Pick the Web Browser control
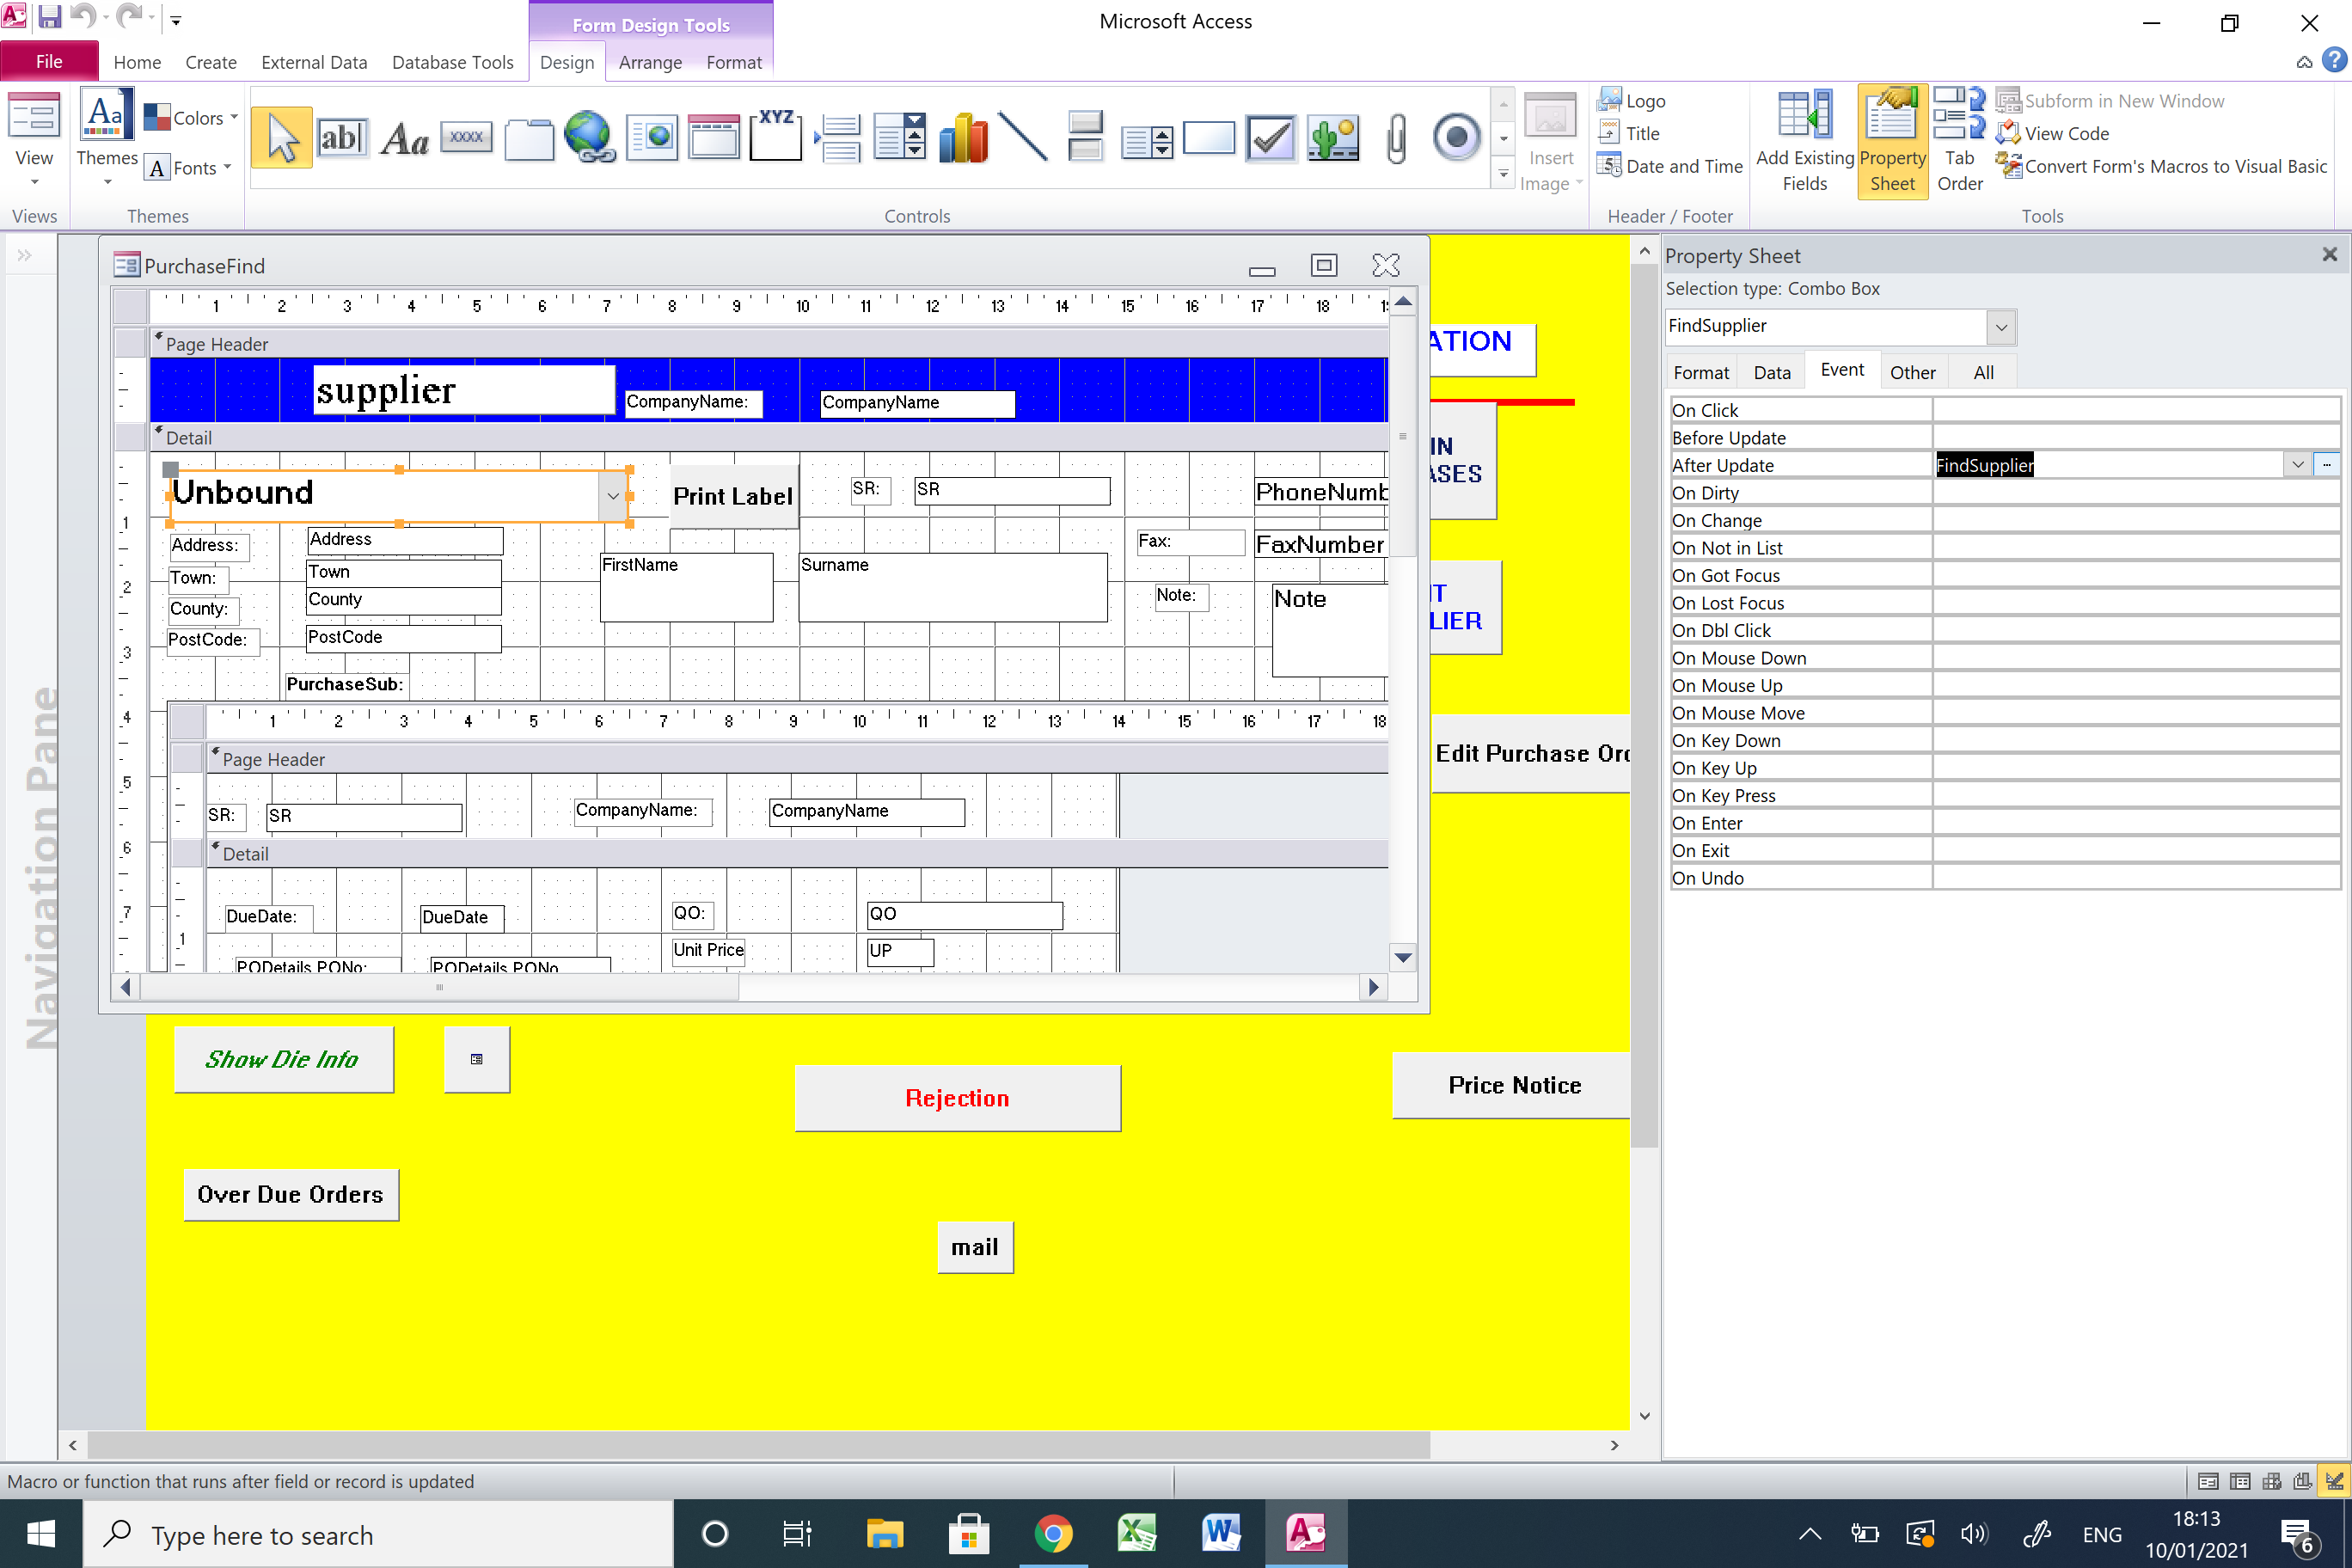Screen dimensions: 2352x1568 tap(652, 138)
